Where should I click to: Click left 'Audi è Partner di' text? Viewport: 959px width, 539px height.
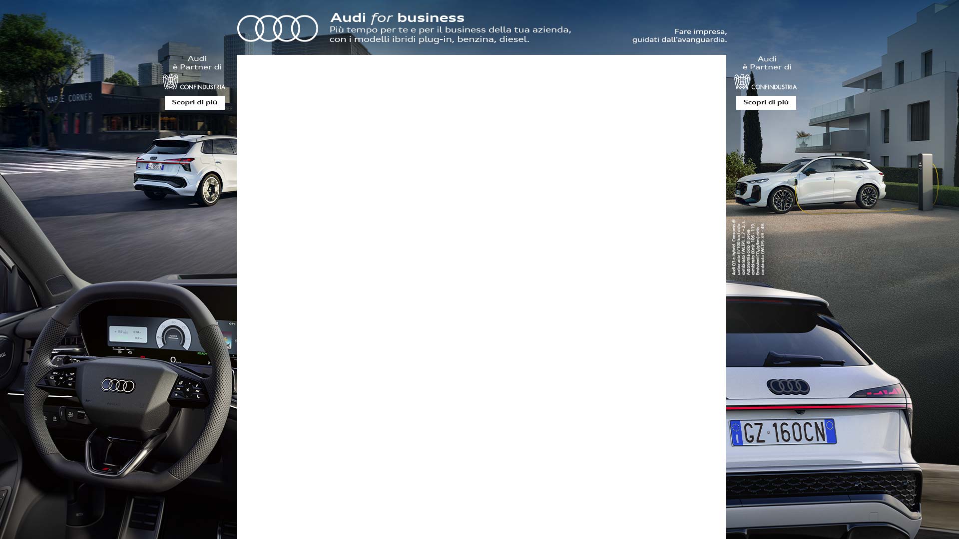point(197,63)
